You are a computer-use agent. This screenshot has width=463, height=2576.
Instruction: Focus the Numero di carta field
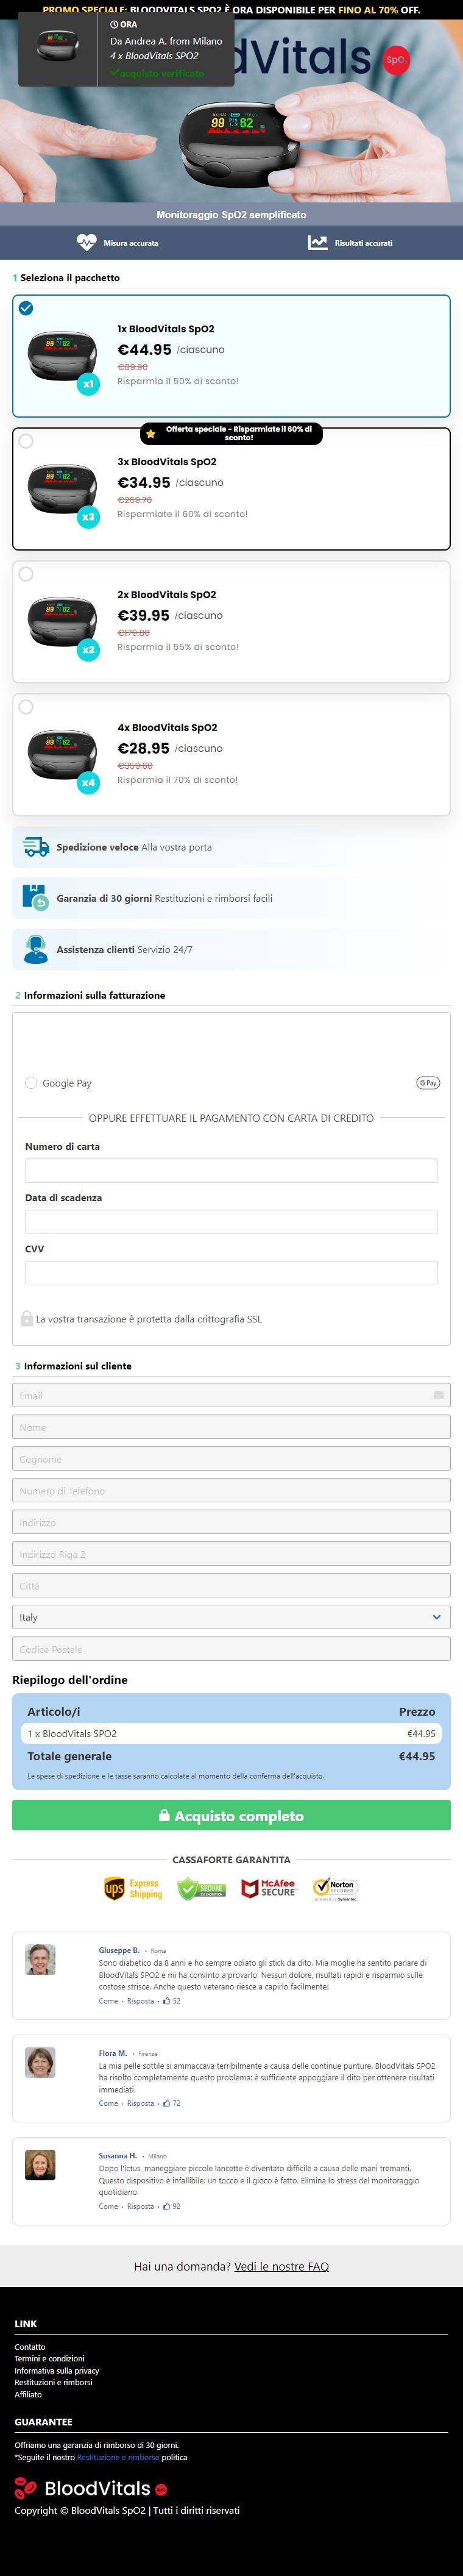pos(231,1171)
